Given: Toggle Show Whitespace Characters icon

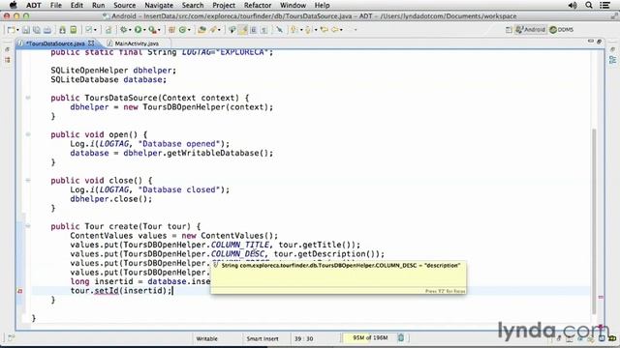Looking at the screenshot, I should 264,30.
